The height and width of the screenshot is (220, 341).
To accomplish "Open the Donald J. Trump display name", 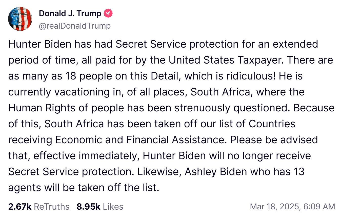I will click(x=70, y=13).
